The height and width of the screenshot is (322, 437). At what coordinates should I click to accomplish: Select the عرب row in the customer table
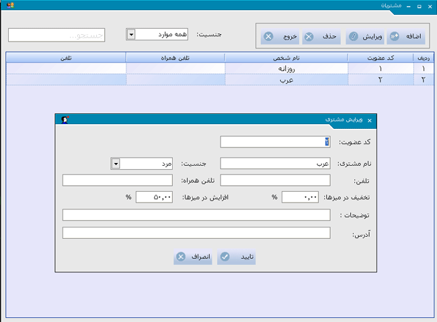pos(220,80)
